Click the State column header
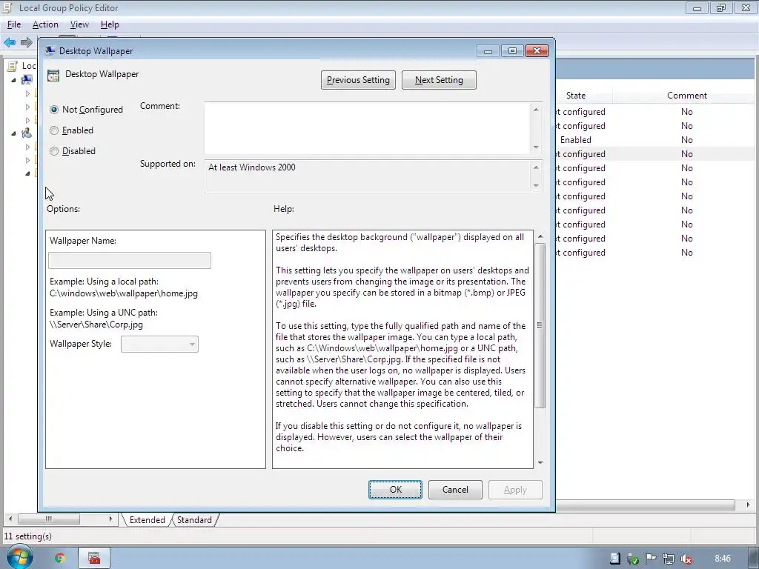759x569 pixels. coord(576,96)
